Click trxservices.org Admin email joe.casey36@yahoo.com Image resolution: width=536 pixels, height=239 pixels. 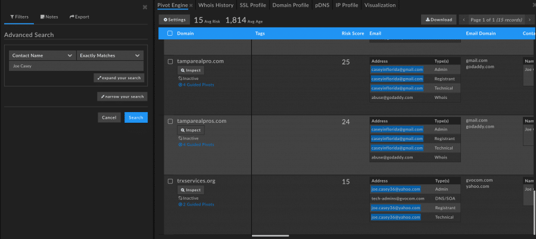click(395, 189)
